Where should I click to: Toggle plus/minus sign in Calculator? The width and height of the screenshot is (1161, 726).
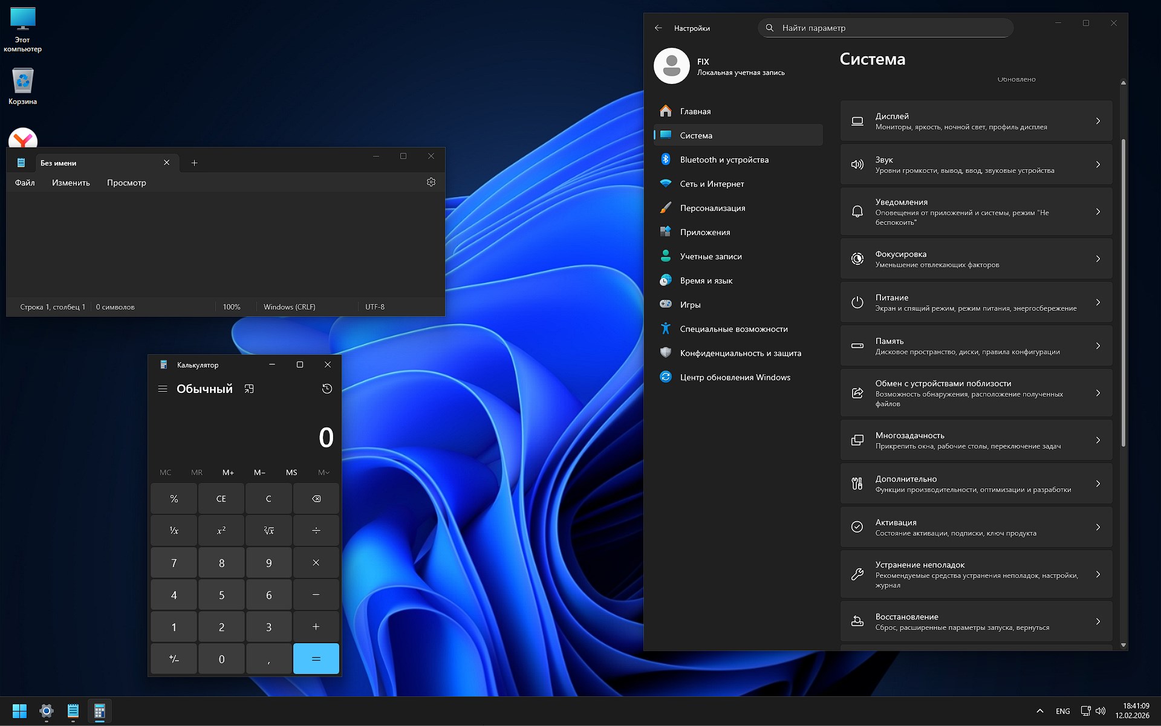[174, 659]
